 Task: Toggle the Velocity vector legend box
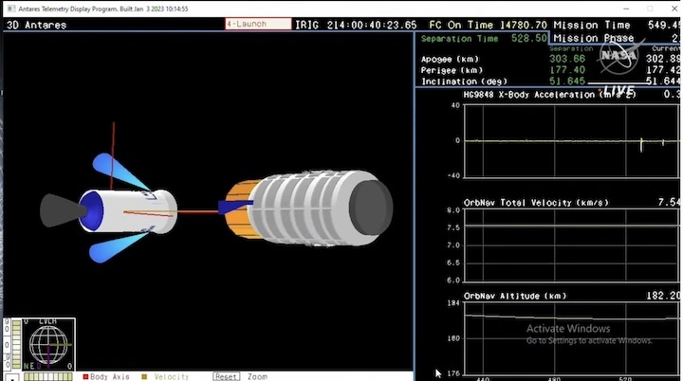[x=144, y=376]
